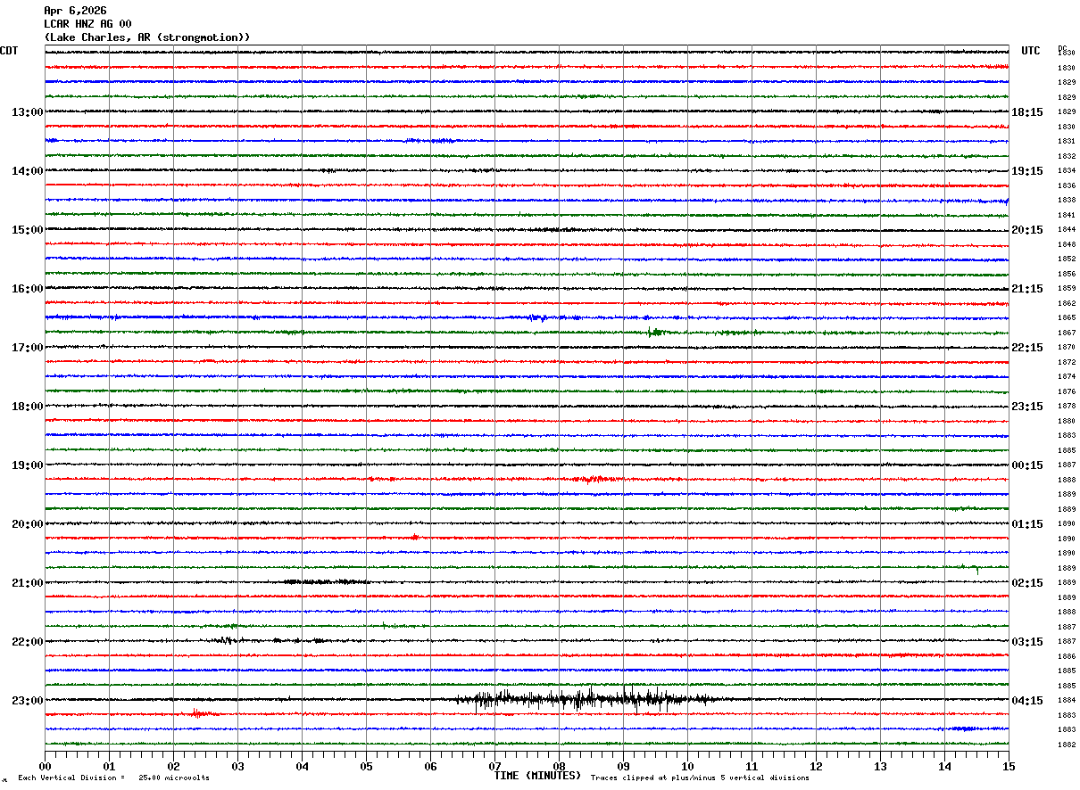Click the DC value 1841
Image resolution: width=1080 pixels, height=790 pixels.
point(1066,215)
